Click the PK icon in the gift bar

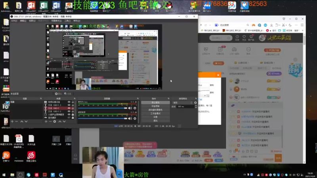tap(151, 154)
